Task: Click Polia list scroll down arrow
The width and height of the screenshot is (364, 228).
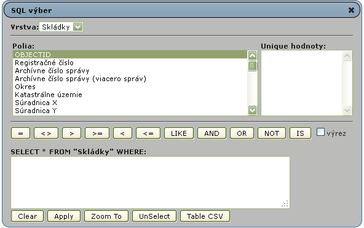Action: tap(252, 110)
